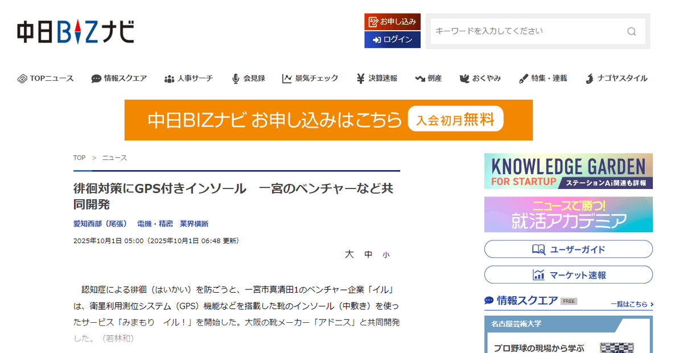Open the 倒産 menu item

point(428,79)
